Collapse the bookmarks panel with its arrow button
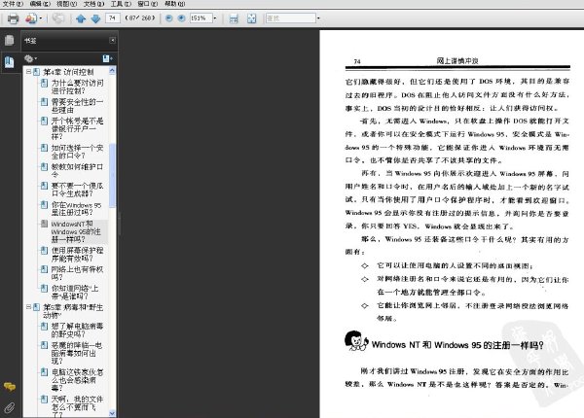 pyautogui.click(x=113, y=40)
